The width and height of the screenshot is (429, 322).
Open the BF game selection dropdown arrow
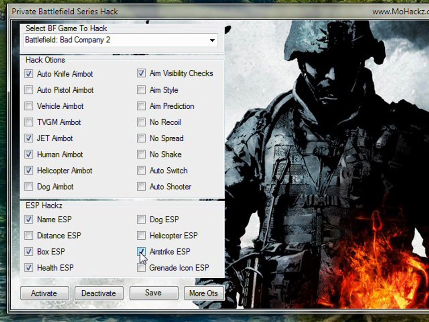(x=212, y=40)
